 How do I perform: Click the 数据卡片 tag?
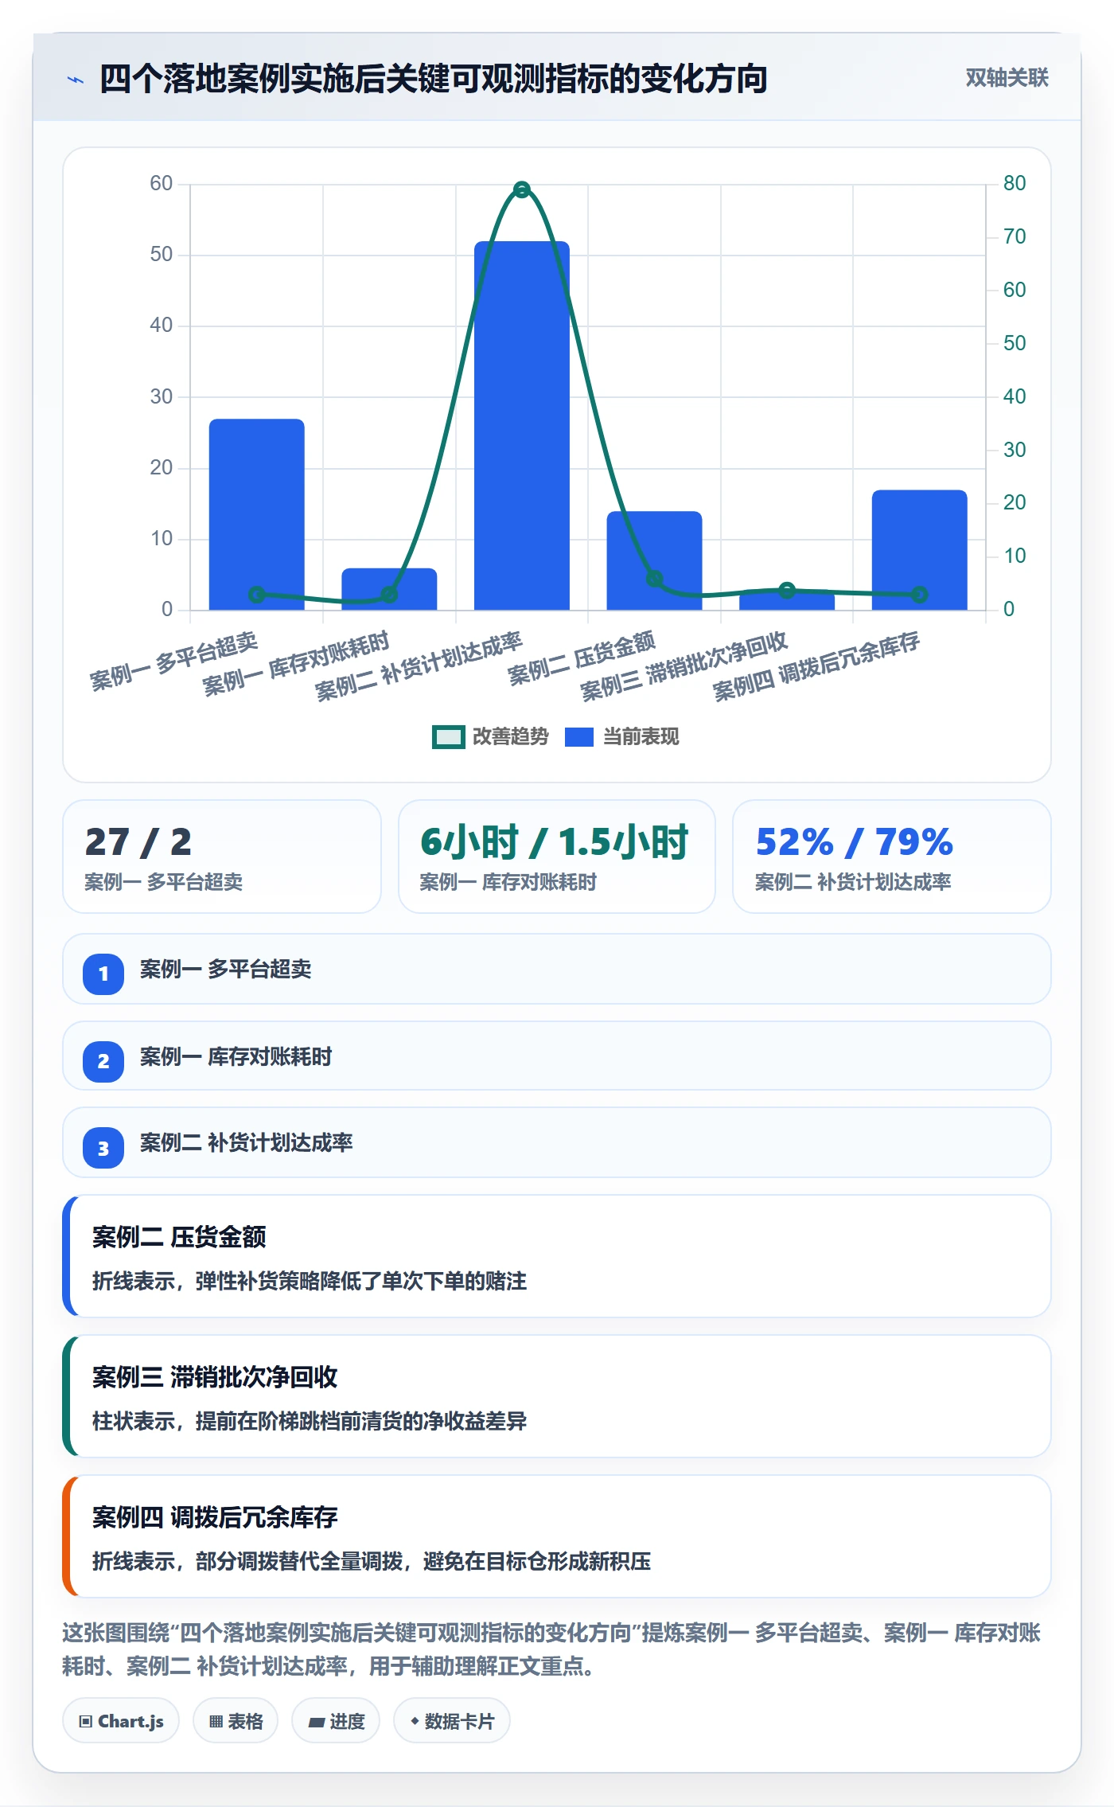452,1721
